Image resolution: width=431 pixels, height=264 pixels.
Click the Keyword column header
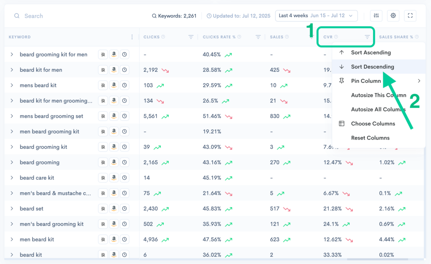click(x=20, y=37)
